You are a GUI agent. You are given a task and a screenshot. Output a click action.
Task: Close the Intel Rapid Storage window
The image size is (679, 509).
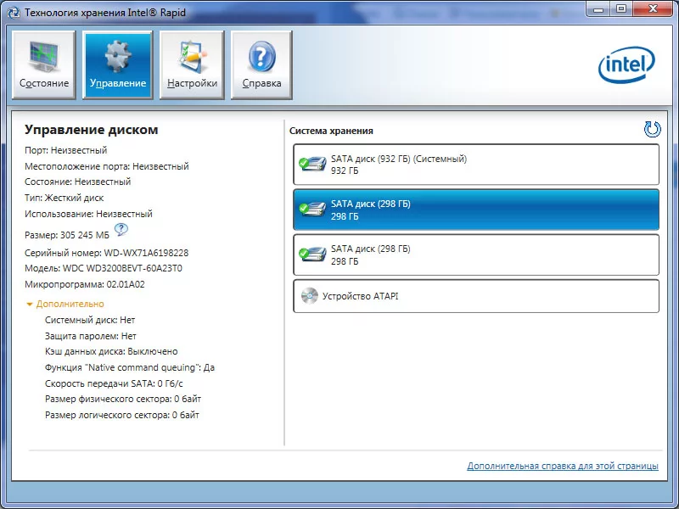pos(654,8)
